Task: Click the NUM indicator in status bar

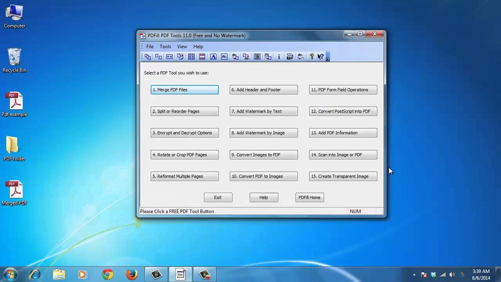Action: [x=355, y=211]
